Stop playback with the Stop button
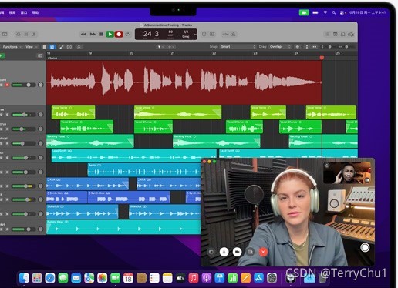Screen dimensions: 398x288 pos(101,34)
